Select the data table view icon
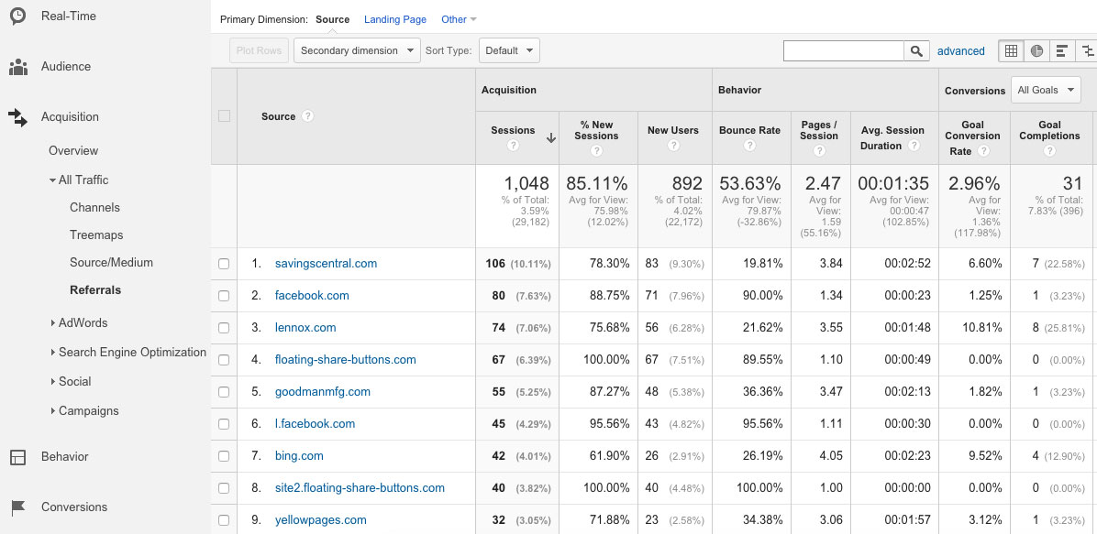The width and height of the screenshot is (1097, 534). click(1011, 50)
